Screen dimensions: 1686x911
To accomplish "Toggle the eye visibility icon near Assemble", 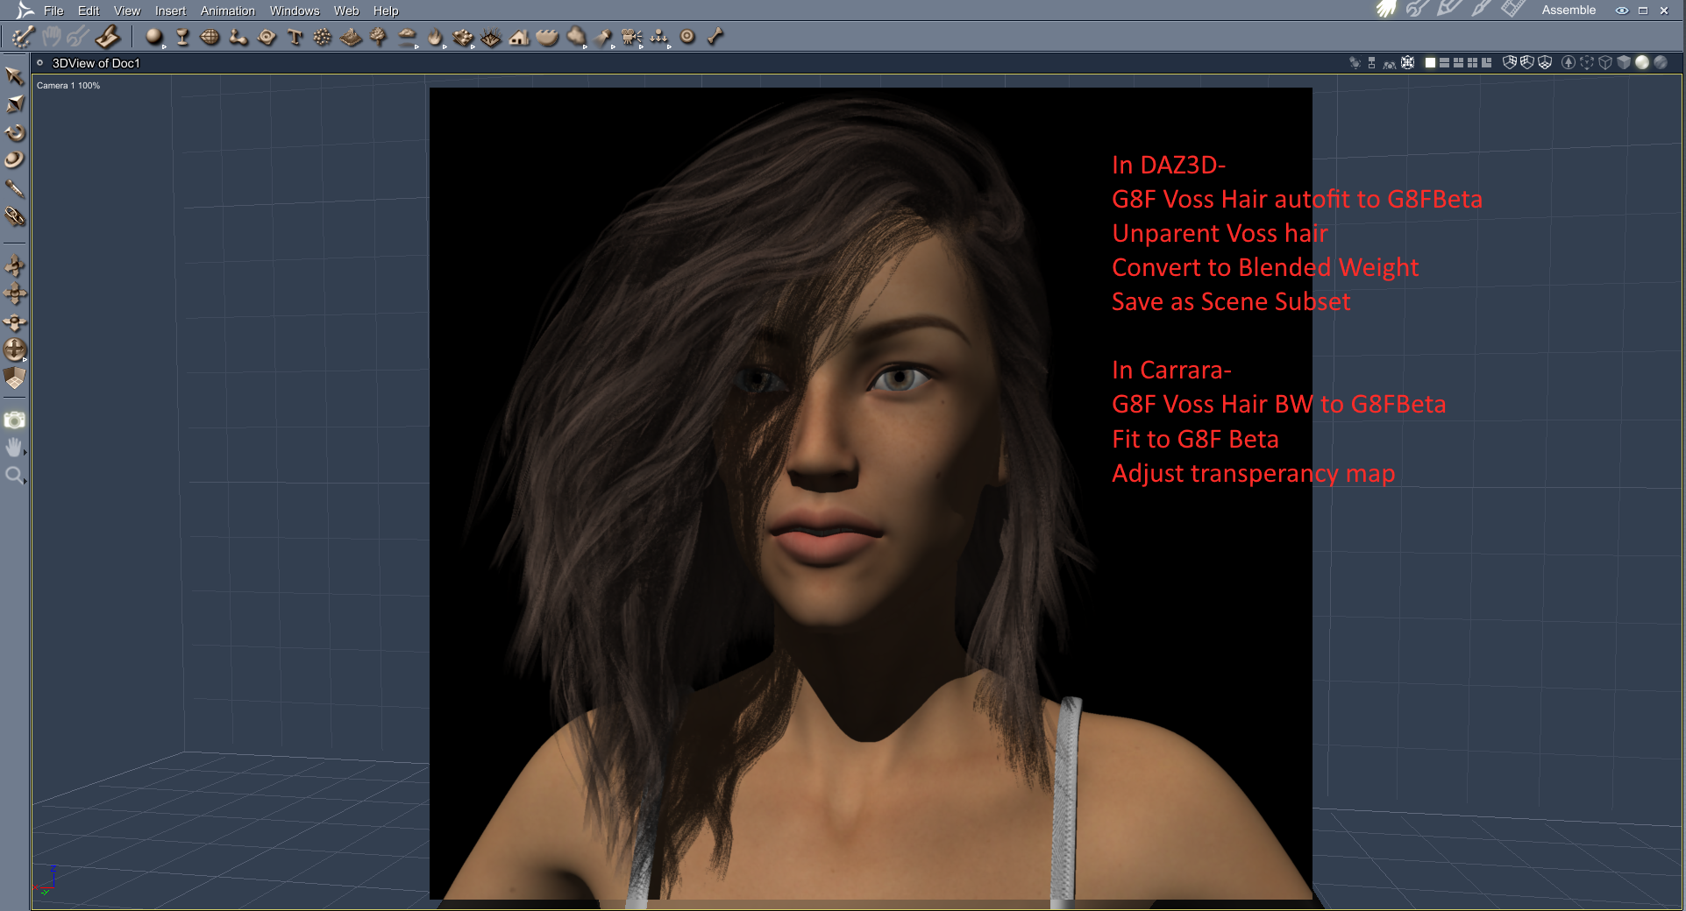I will (1622, 11).
